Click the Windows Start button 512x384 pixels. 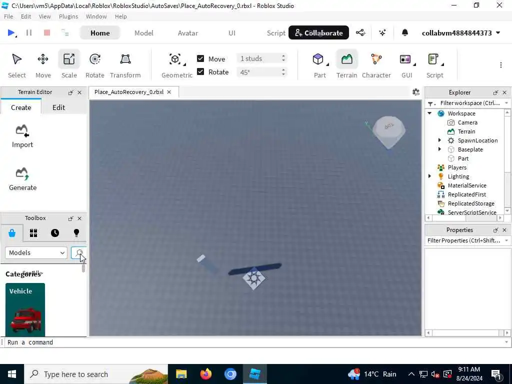[12, 374]
